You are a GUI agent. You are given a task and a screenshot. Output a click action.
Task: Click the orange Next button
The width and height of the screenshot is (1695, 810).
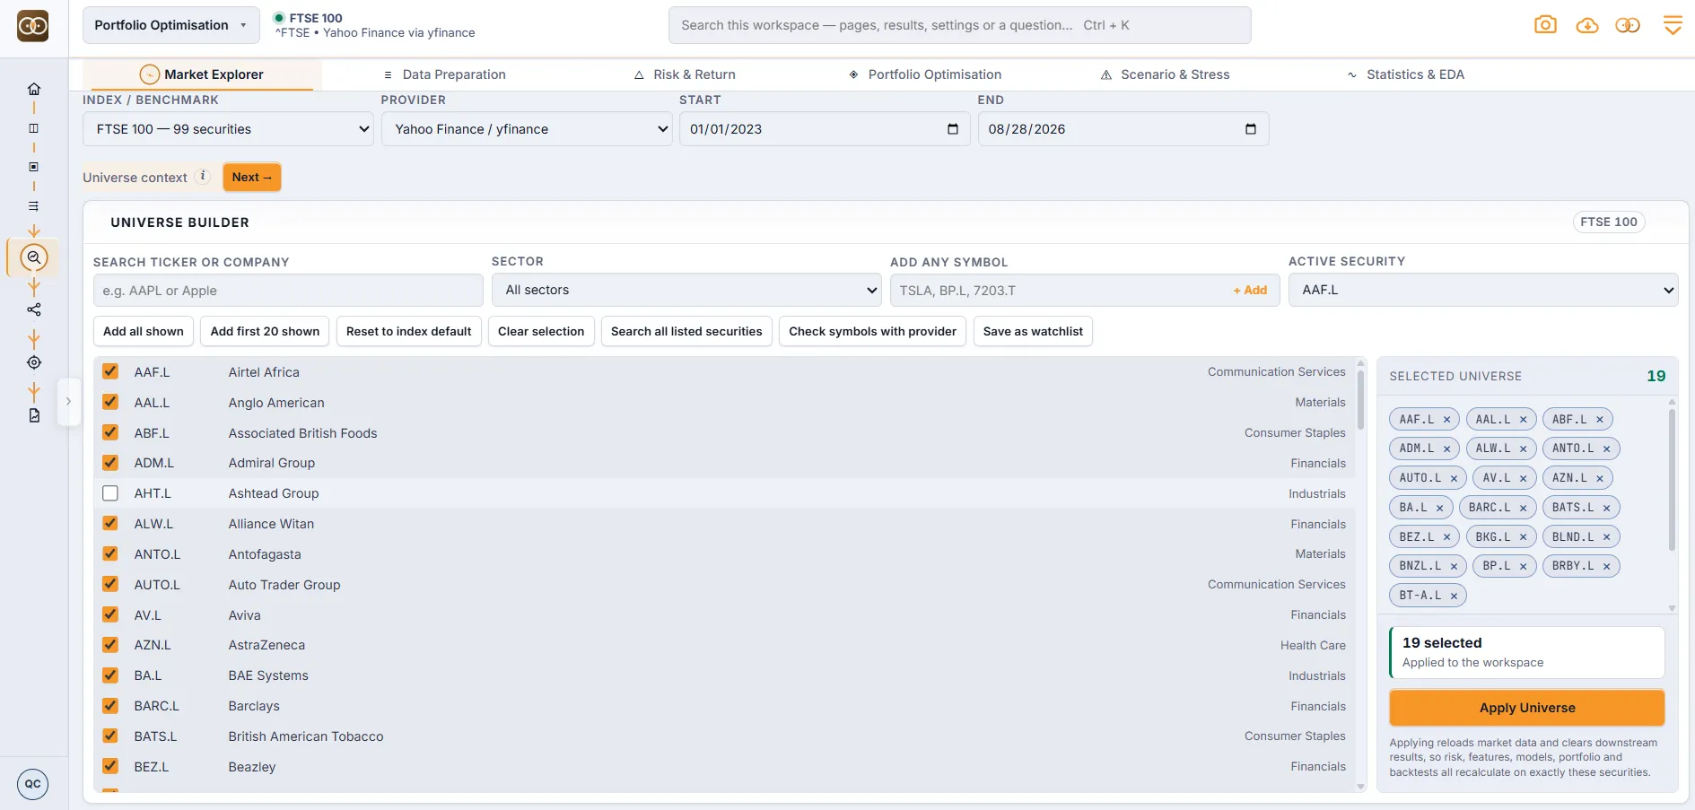click(x=252, y=177)
